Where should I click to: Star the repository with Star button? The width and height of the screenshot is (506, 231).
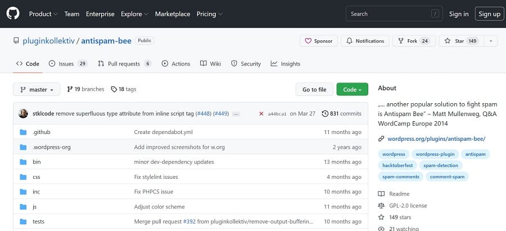[462, 41]
